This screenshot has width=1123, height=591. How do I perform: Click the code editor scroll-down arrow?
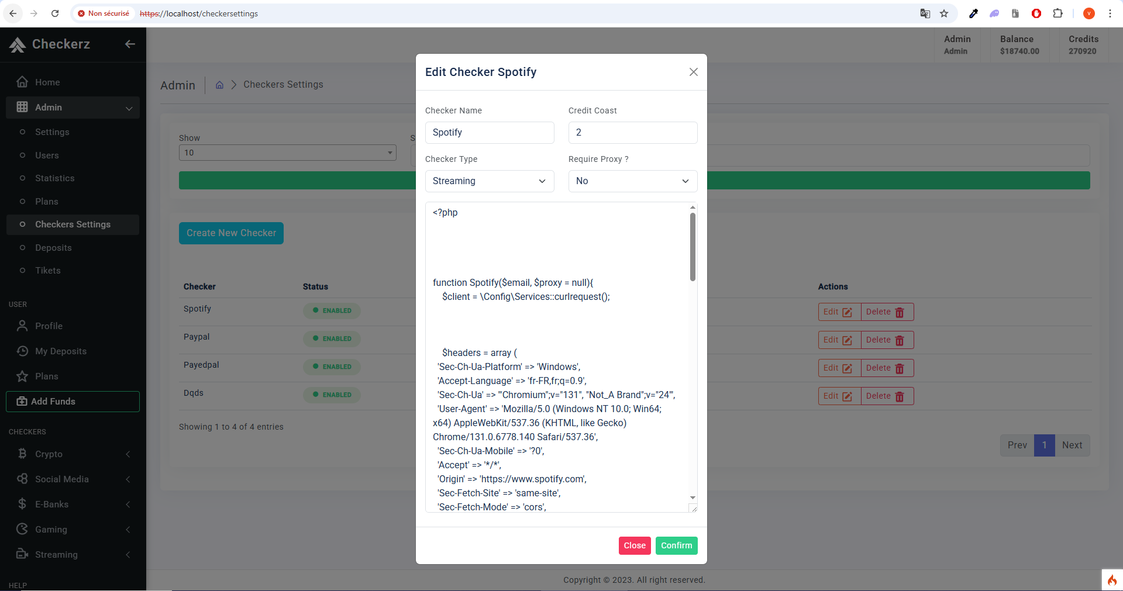click(693, 497)
